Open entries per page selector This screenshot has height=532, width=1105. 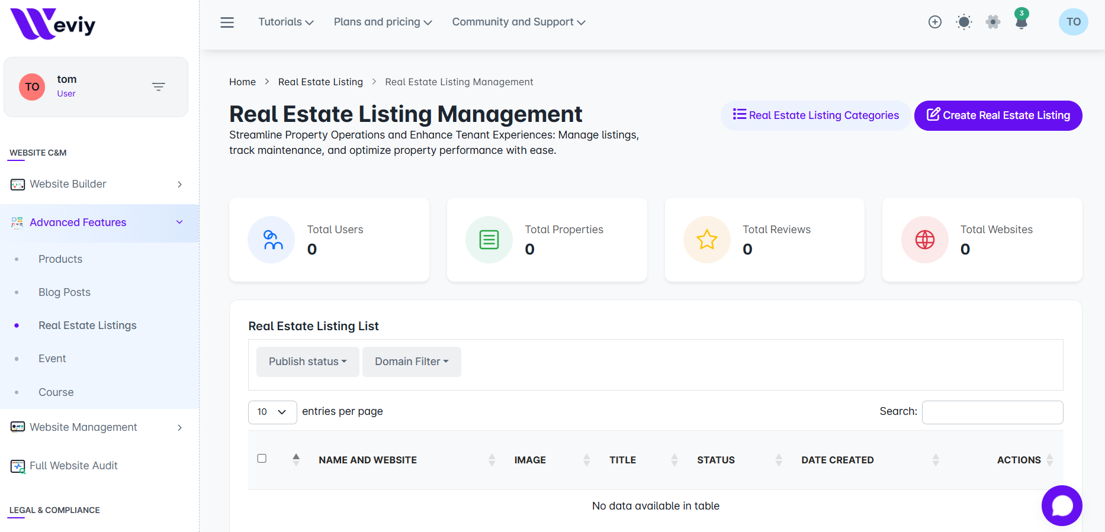pos(272,412)
